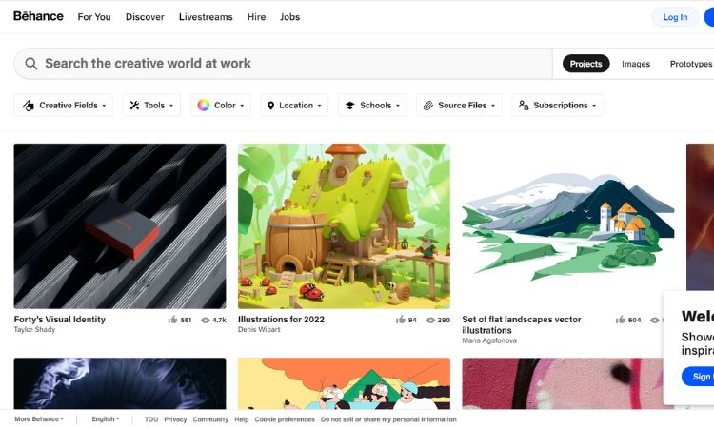Open the blue smoke project thumbnail

point(120,383)
